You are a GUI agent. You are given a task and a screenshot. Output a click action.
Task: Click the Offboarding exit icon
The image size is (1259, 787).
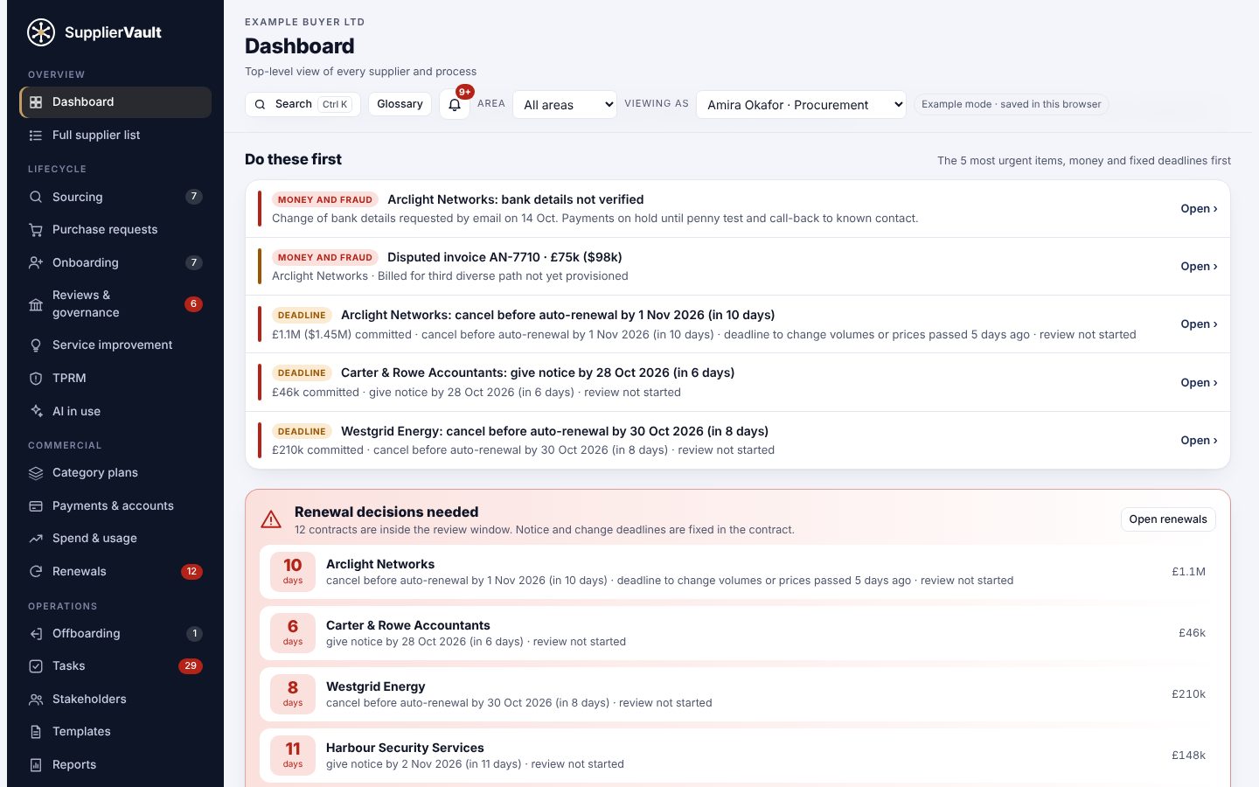(36, 634)
